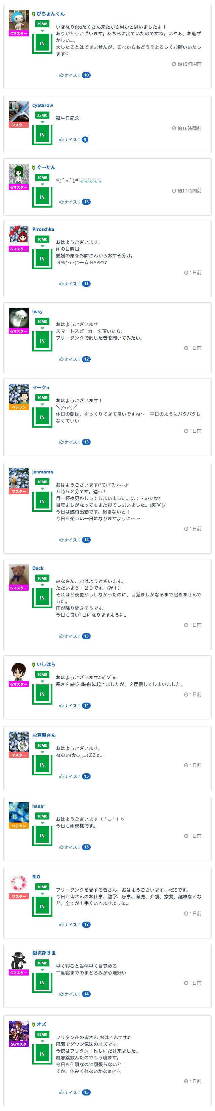Click the thumbs-up icon on ぴちょんくん's post
Screen dimensions: 215x1111
click(61, 75)
